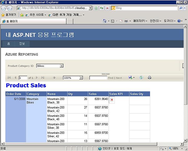Click back to parent report arrow
The height and width of the screenshot is (151, 188).
pos(54,78)
